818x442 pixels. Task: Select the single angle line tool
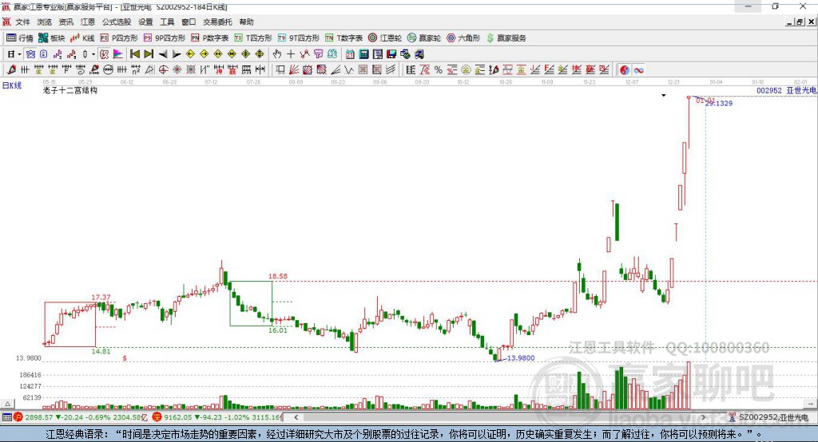pos(335,70)
